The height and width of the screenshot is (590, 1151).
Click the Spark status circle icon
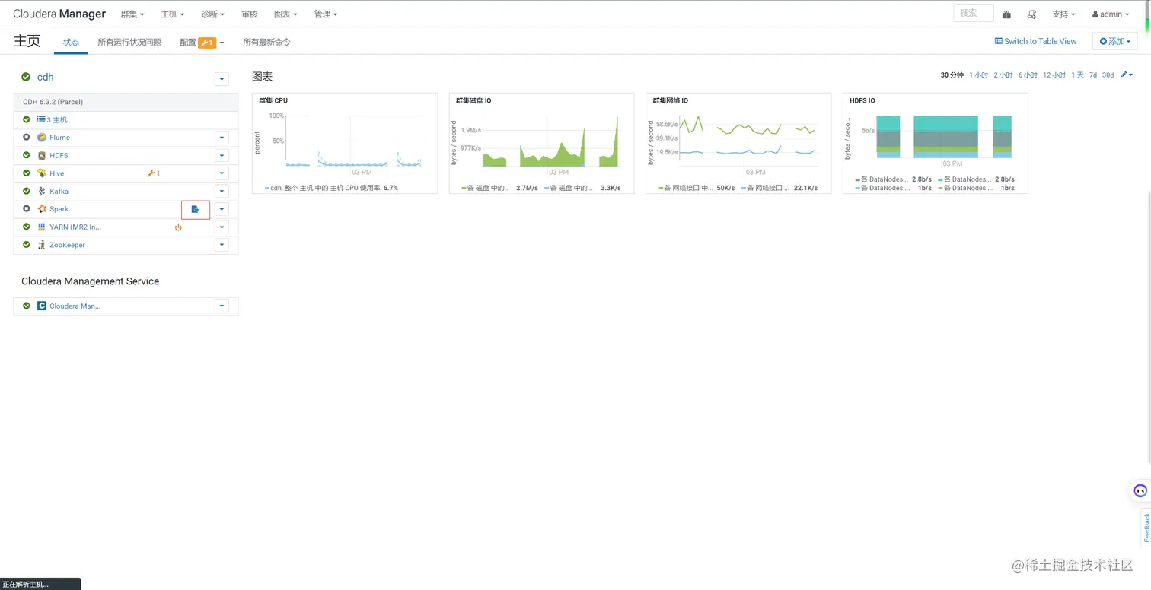[x=27, y=209]
